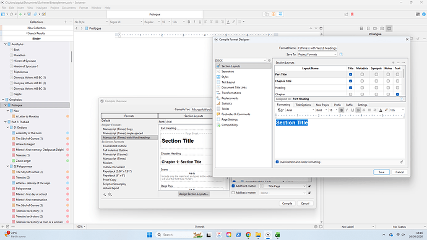Click the gear icon next to DOCX dropdown
This screenshot has width=427, height=240.
[x=269, y=61]
